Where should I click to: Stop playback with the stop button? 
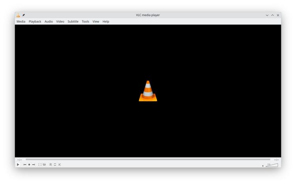[x=29, y=164]
